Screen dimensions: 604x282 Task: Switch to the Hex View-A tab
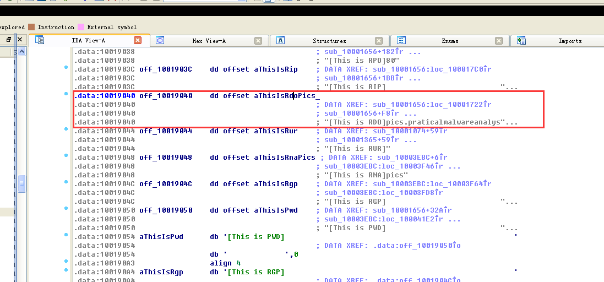(209, 41)
